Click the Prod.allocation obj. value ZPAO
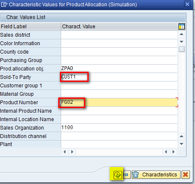The width and height of the screenshot is (195, 184). pyautogui.click(x=67, y=68)
